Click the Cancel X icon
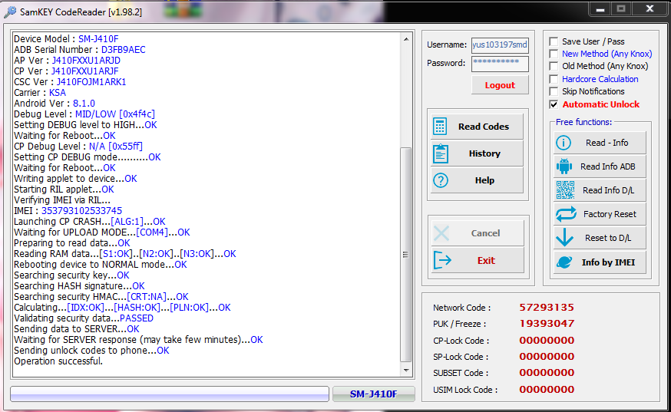 [x=441, y=233]
